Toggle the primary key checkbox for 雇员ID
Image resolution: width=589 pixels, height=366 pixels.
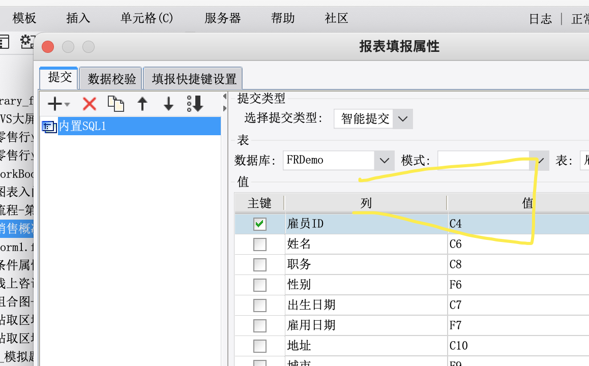(x=259, y=224)
